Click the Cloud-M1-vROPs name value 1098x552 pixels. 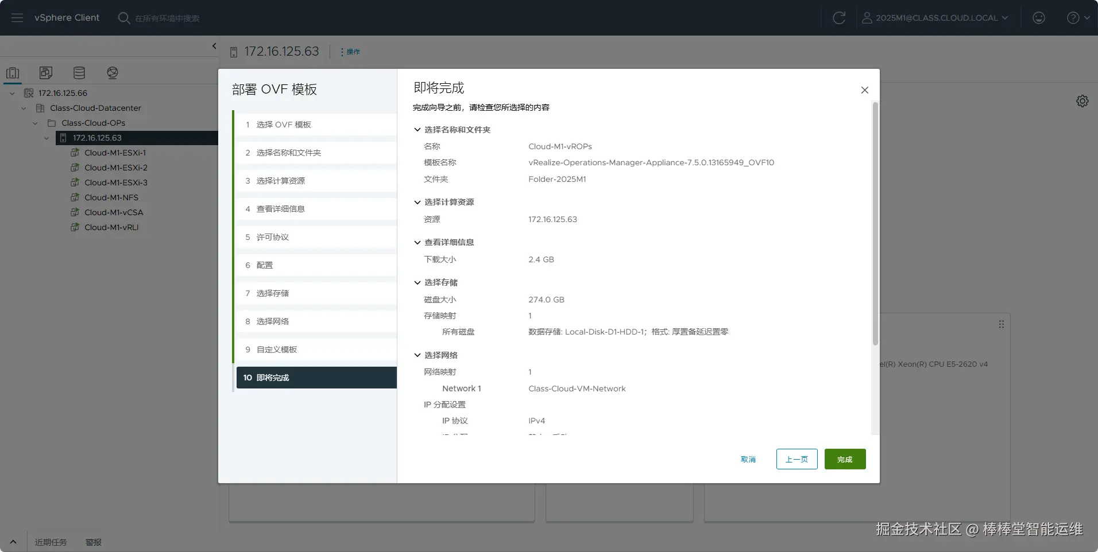[560, 146]
